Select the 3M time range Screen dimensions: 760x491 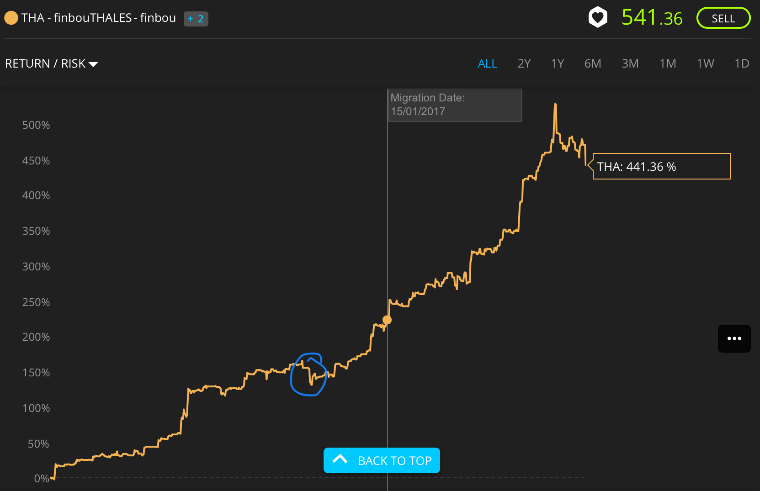630,63
